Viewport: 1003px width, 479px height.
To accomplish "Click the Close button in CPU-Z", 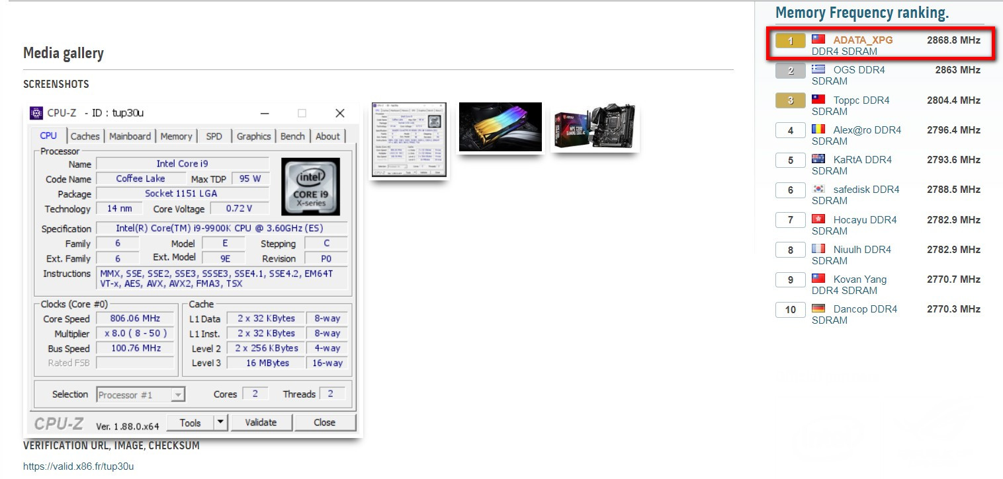I will tap(325, 423).
